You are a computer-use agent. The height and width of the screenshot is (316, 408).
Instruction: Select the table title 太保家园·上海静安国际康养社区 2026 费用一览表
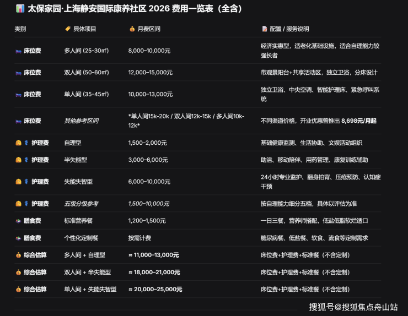[x=135, y=9]
